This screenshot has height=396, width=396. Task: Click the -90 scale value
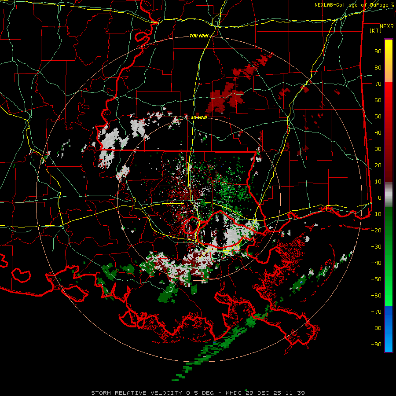pyautogui.click(x=376, y=345)
